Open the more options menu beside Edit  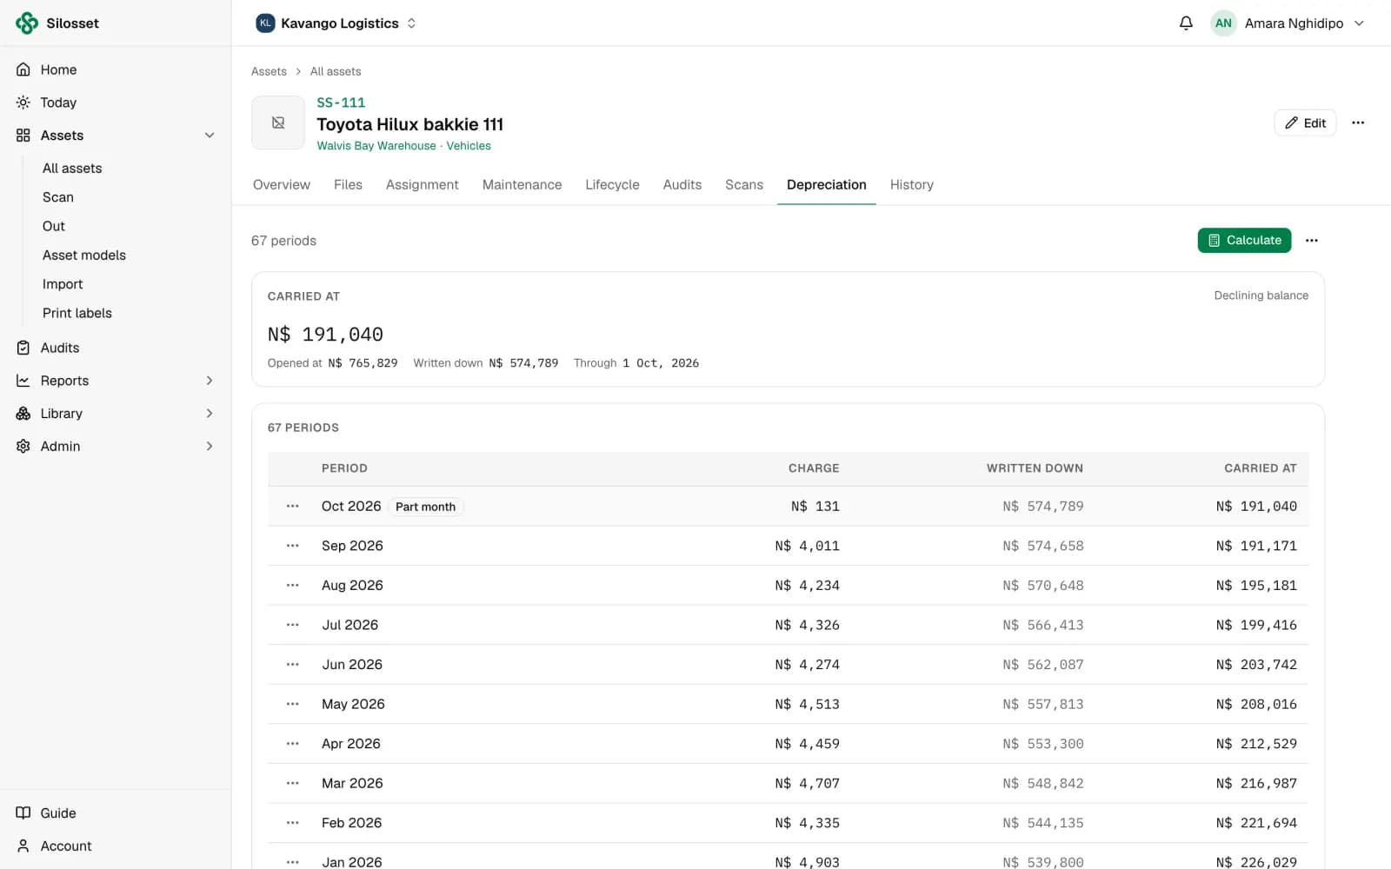click(x=1358, y=123)
